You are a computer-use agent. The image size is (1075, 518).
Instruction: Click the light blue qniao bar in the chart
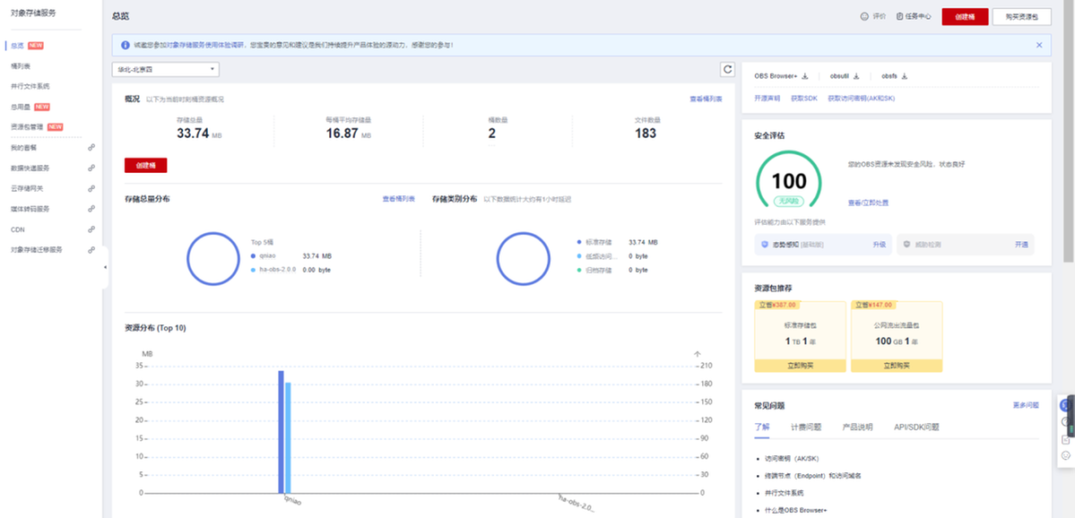288,437
